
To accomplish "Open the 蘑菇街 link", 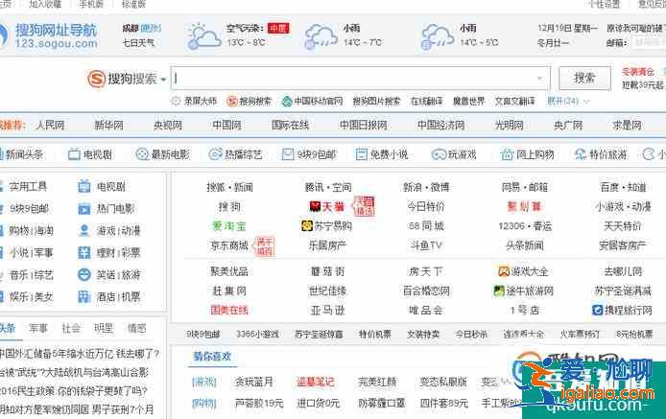I will [327, 270].
